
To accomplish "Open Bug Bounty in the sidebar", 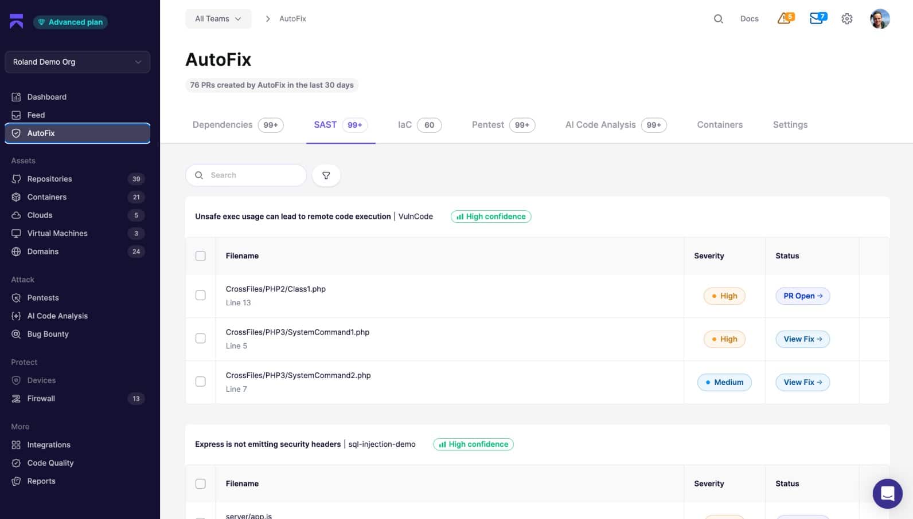I will [77, 334].
